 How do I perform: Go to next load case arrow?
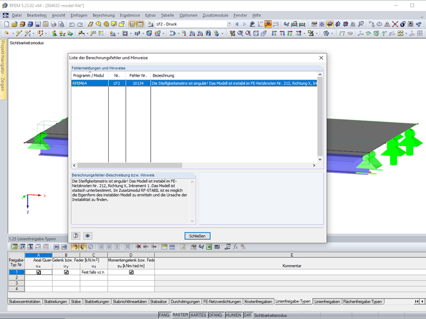(x=244, y=24)
